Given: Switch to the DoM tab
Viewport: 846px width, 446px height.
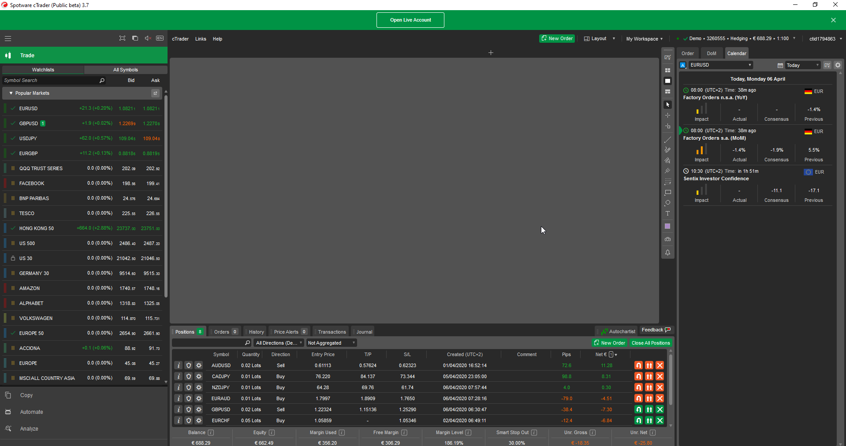Looking at the screenshot, I should click(x=711, y=53).
